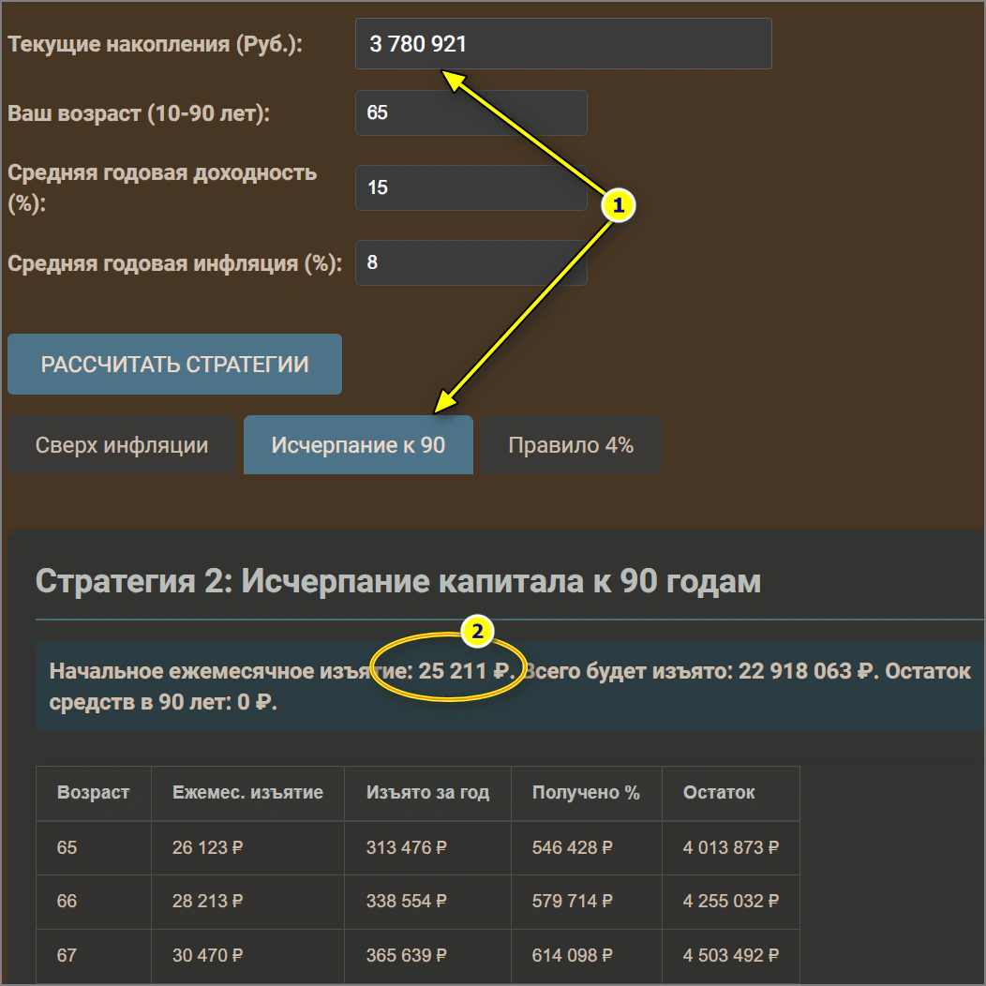This screenshot has height=986, width=986.
Task: Click the 26 123 ₽ monthly withdrawal cell
Action: click(247, 847)
